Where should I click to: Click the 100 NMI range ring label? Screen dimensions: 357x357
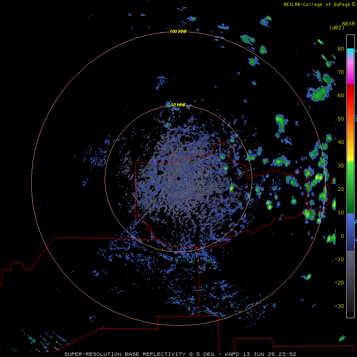pos(178,31)
